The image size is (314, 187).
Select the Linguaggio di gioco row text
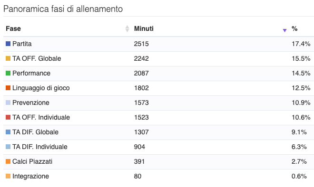pos(41,88)
